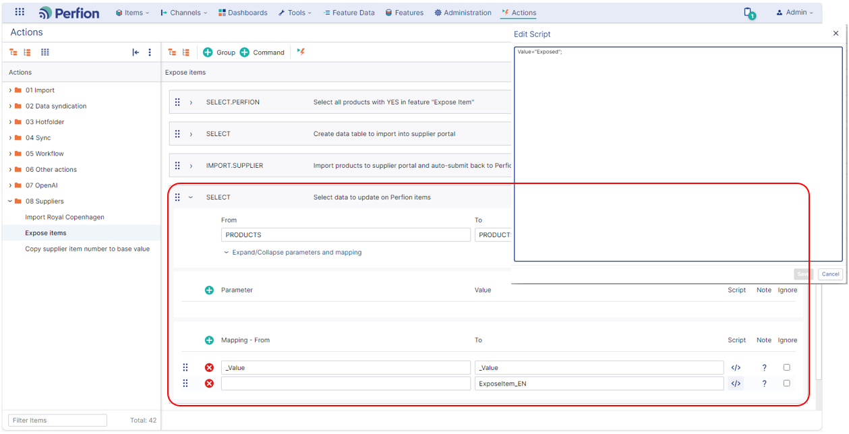Click drag handle of IMPORT.SUPPLIER command
Viewport: 849px width, 434px height.
178,165
